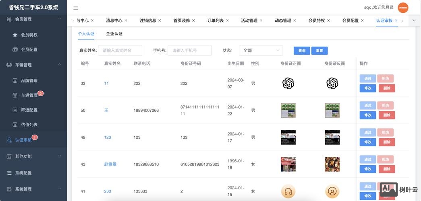
Task: Toggle the hamburger sidebar collapse icon
Action: (76, 8)
